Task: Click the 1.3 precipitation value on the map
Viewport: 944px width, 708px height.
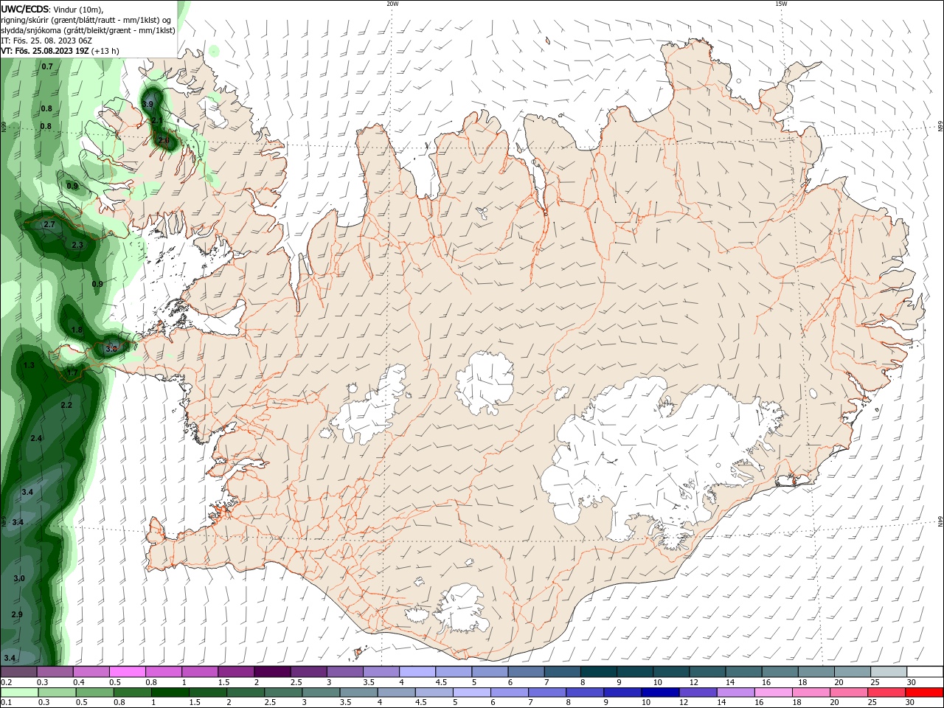Action: point(29,365)
